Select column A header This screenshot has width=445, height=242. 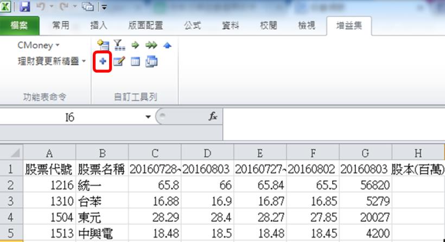click(x=49, y=153)
